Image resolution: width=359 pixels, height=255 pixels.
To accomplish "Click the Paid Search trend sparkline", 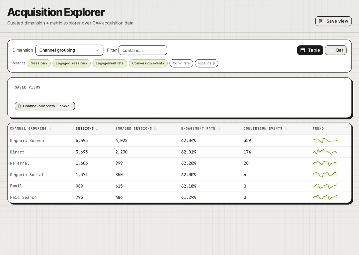I will tap(325, 197).
